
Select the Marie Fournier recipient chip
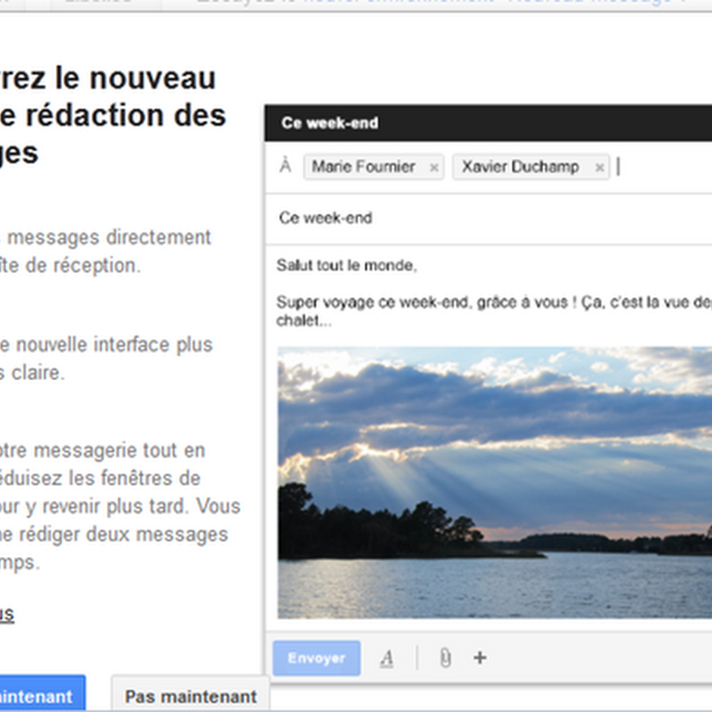pos(374,166)
